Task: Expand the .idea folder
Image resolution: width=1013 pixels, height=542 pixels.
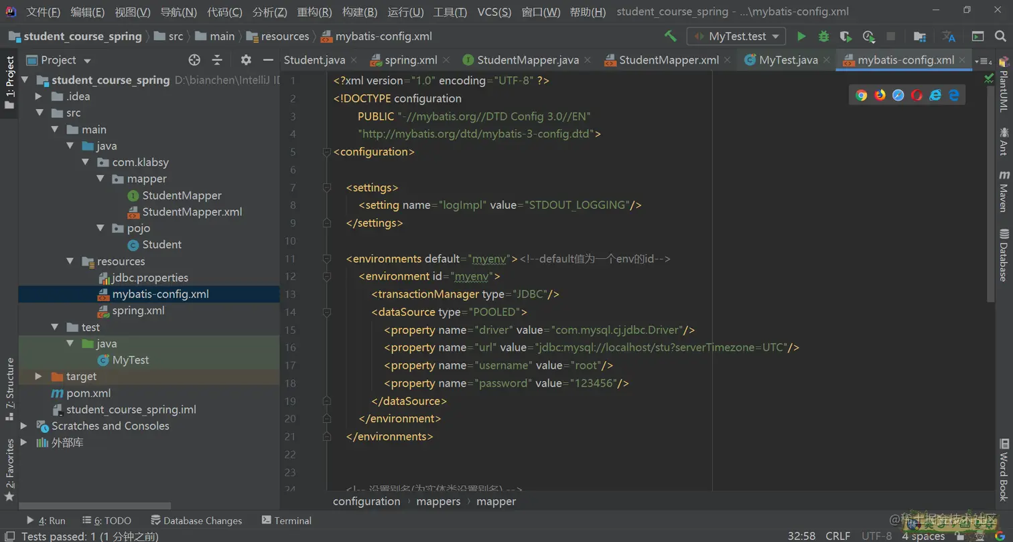Action: click(39, 96)
